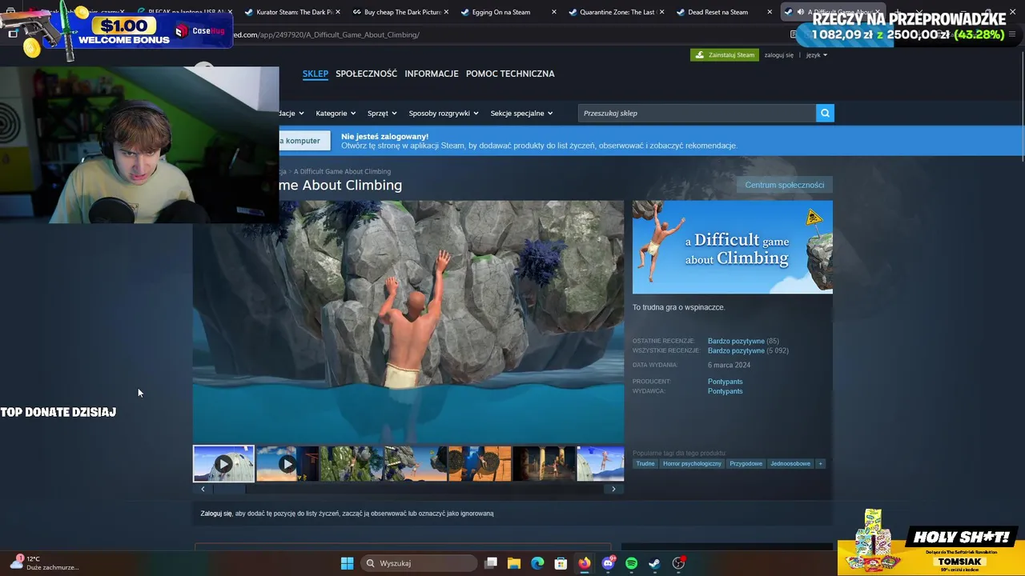Select the Trudne tag
The height and width of the screenshot is (576, 1025).
[x=645, y=463]
